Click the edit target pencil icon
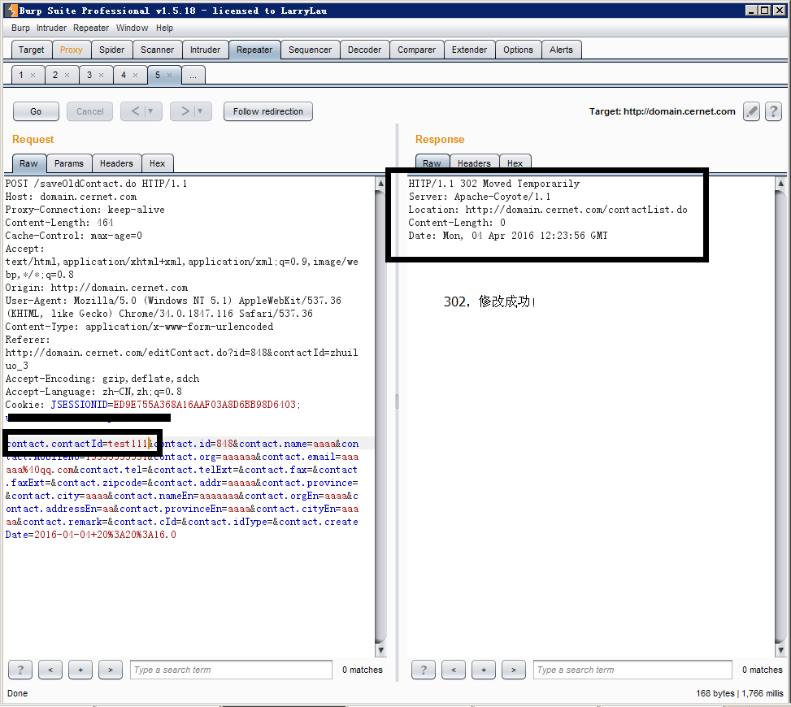Screen dimensions: 791x707 tap(751, 111)
